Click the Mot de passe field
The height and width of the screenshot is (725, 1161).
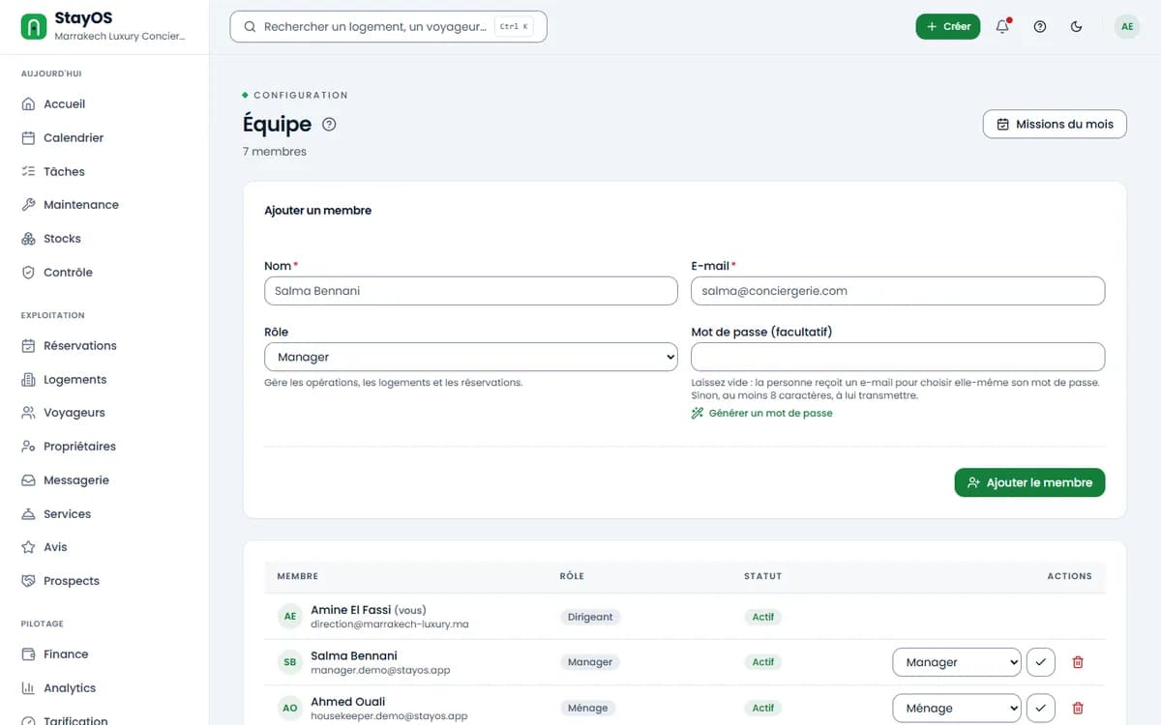tap(898, 357)
